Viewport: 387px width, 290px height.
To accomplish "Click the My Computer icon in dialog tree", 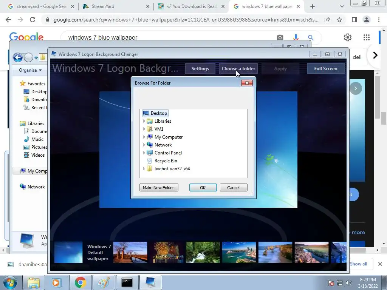I will 150,137.
